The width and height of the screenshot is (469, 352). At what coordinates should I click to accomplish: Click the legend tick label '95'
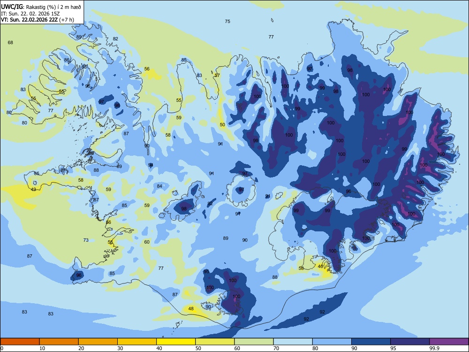393,348
